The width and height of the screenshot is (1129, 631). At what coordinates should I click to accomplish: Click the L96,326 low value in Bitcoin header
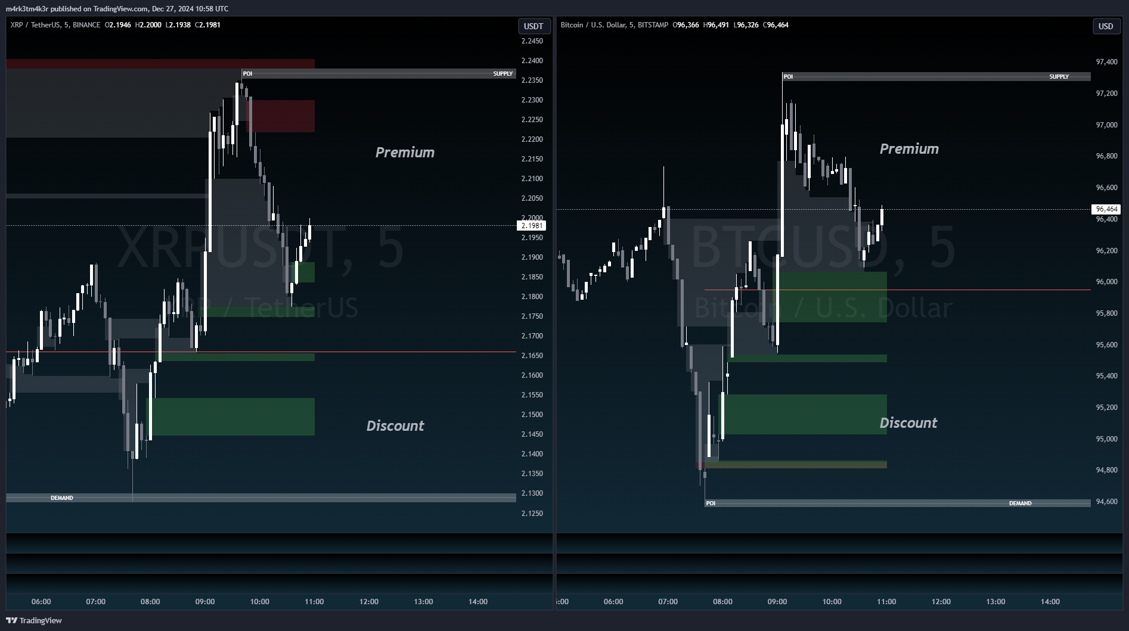tap(746, 25)
